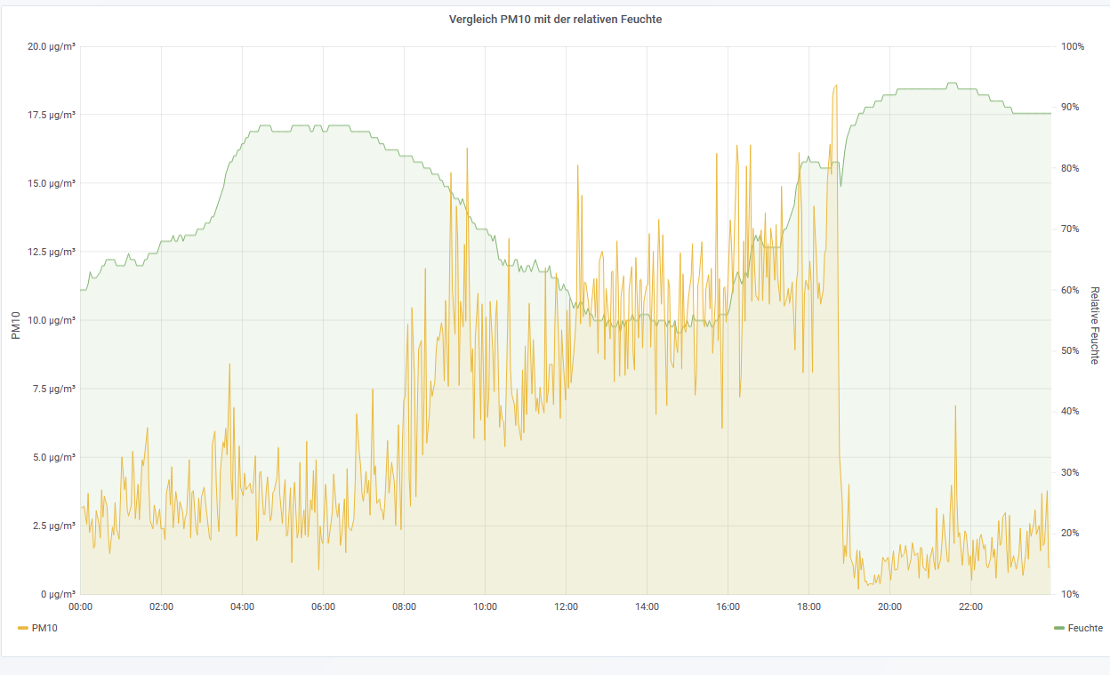Click the 20% right axis label

click(1070, 533)
